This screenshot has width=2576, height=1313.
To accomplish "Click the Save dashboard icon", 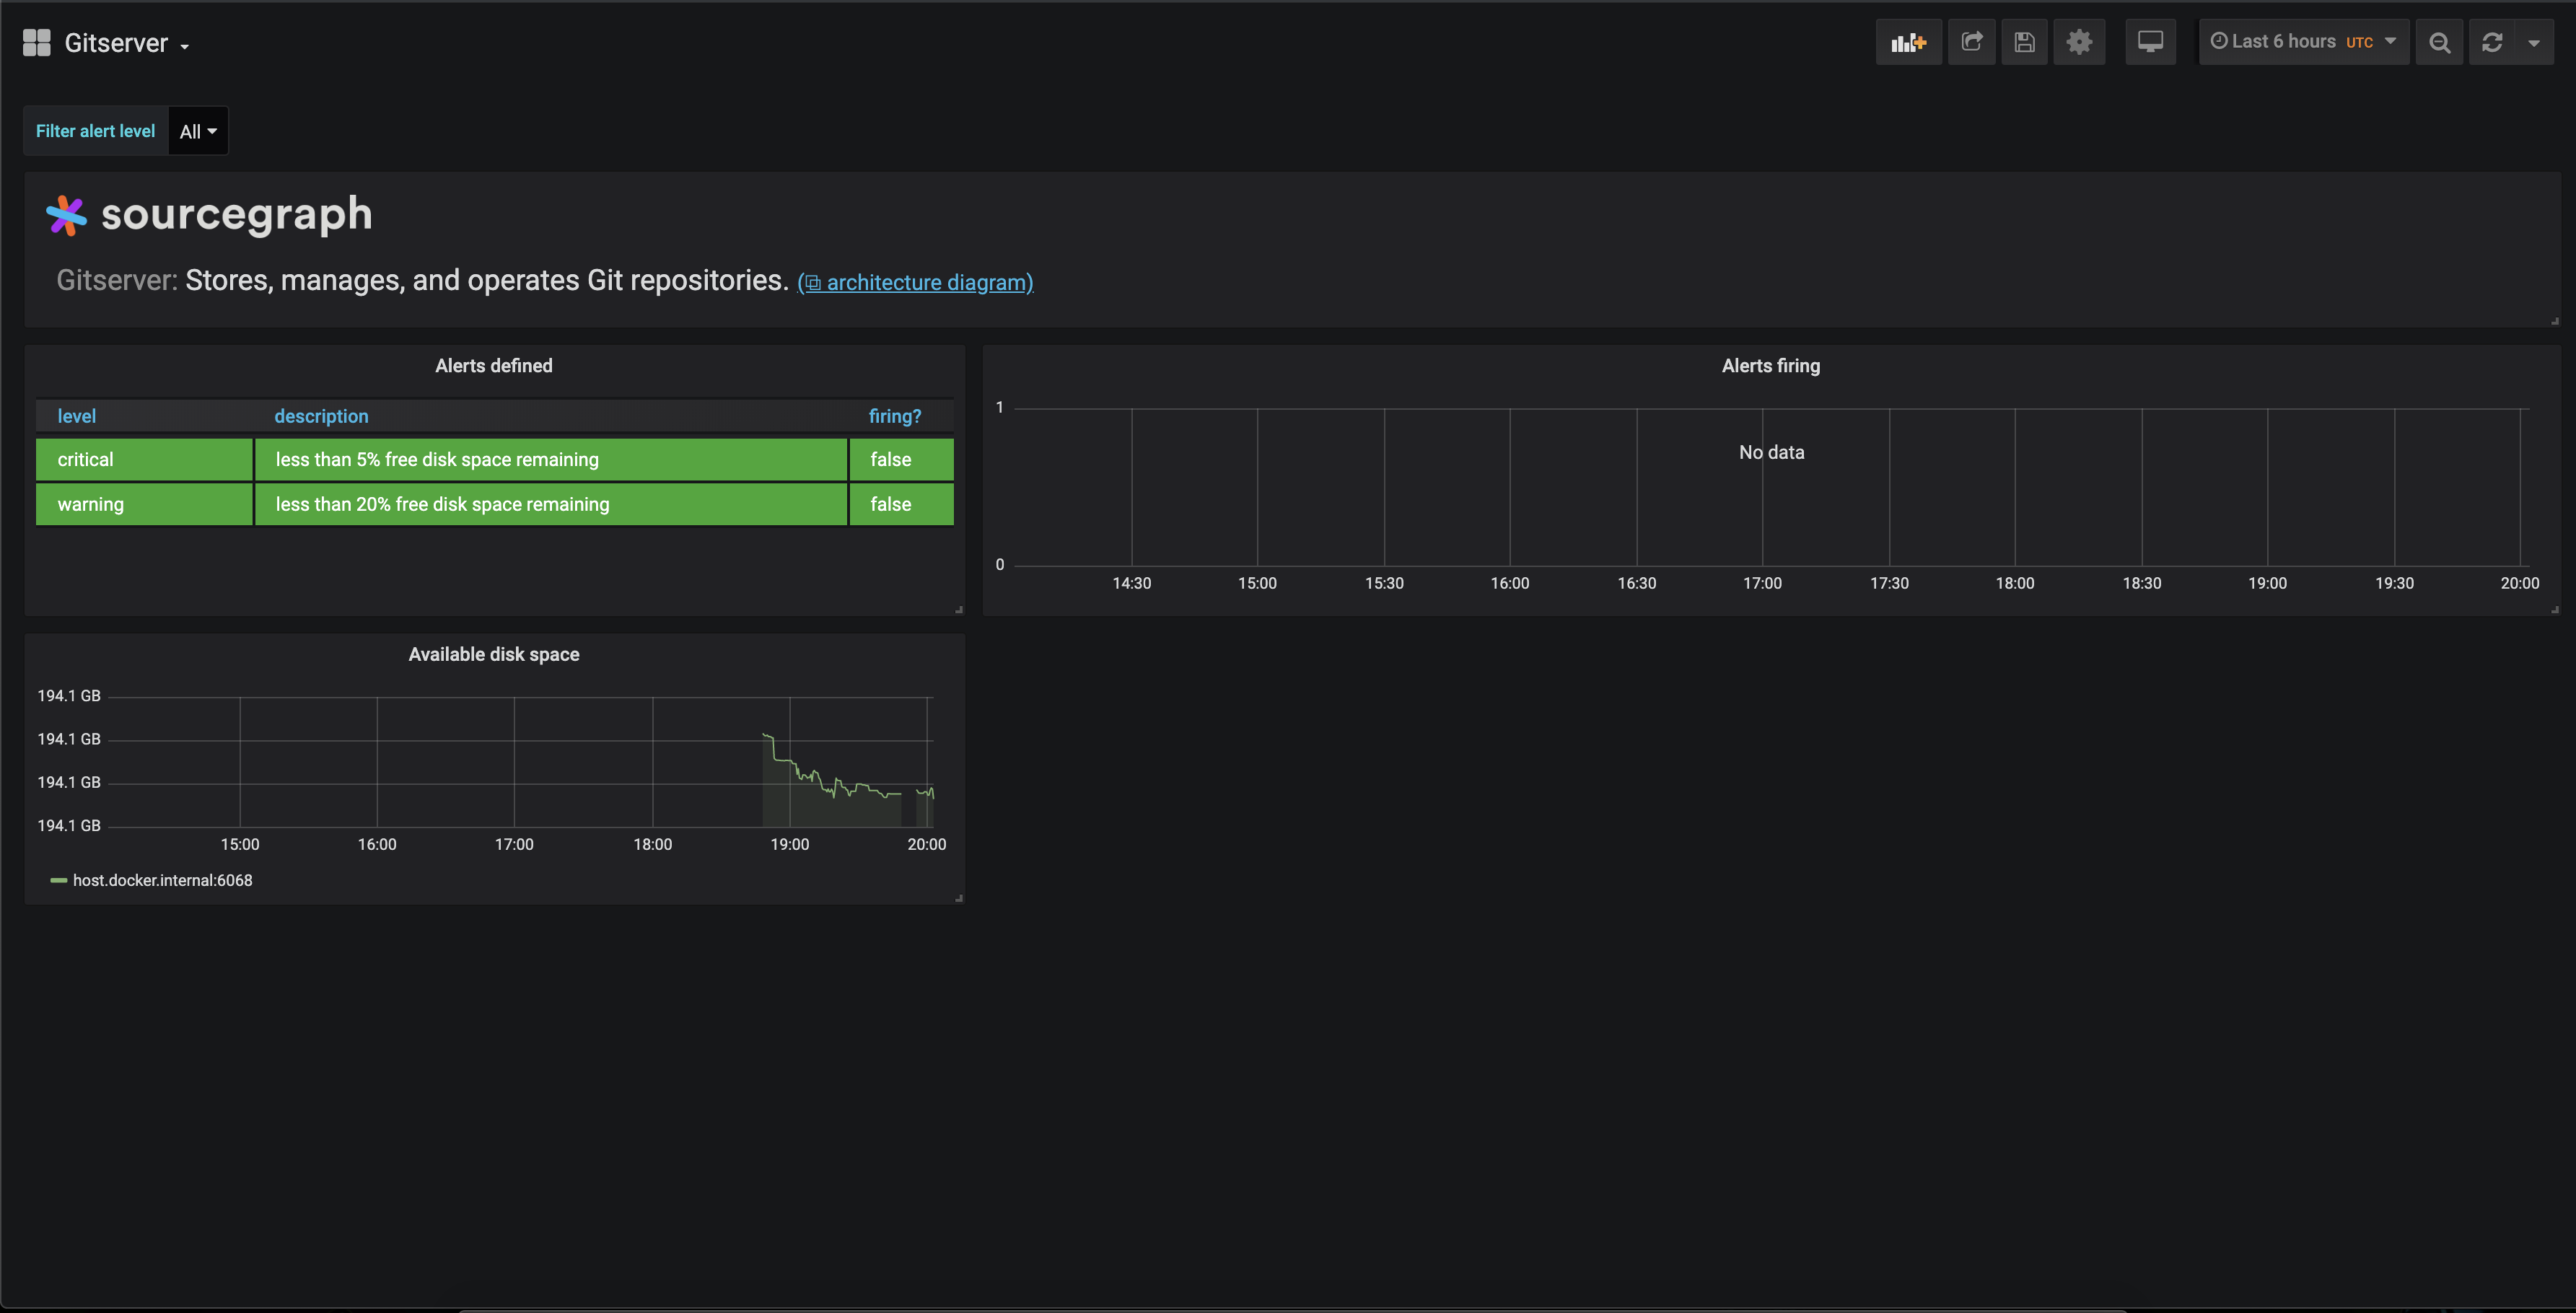I will [2024, 42].
